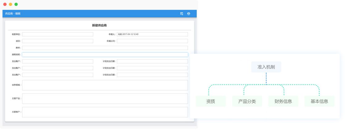Click the 基本信息 box

pyautogui.click(x=319, y=101)
